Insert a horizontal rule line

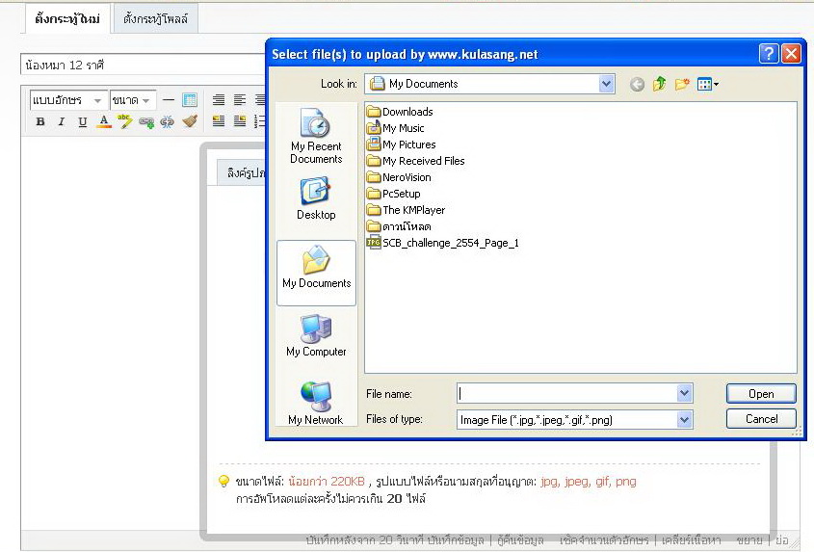pos(169,99)
